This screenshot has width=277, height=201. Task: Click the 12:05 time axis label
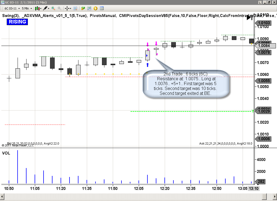tap(139, 189)
